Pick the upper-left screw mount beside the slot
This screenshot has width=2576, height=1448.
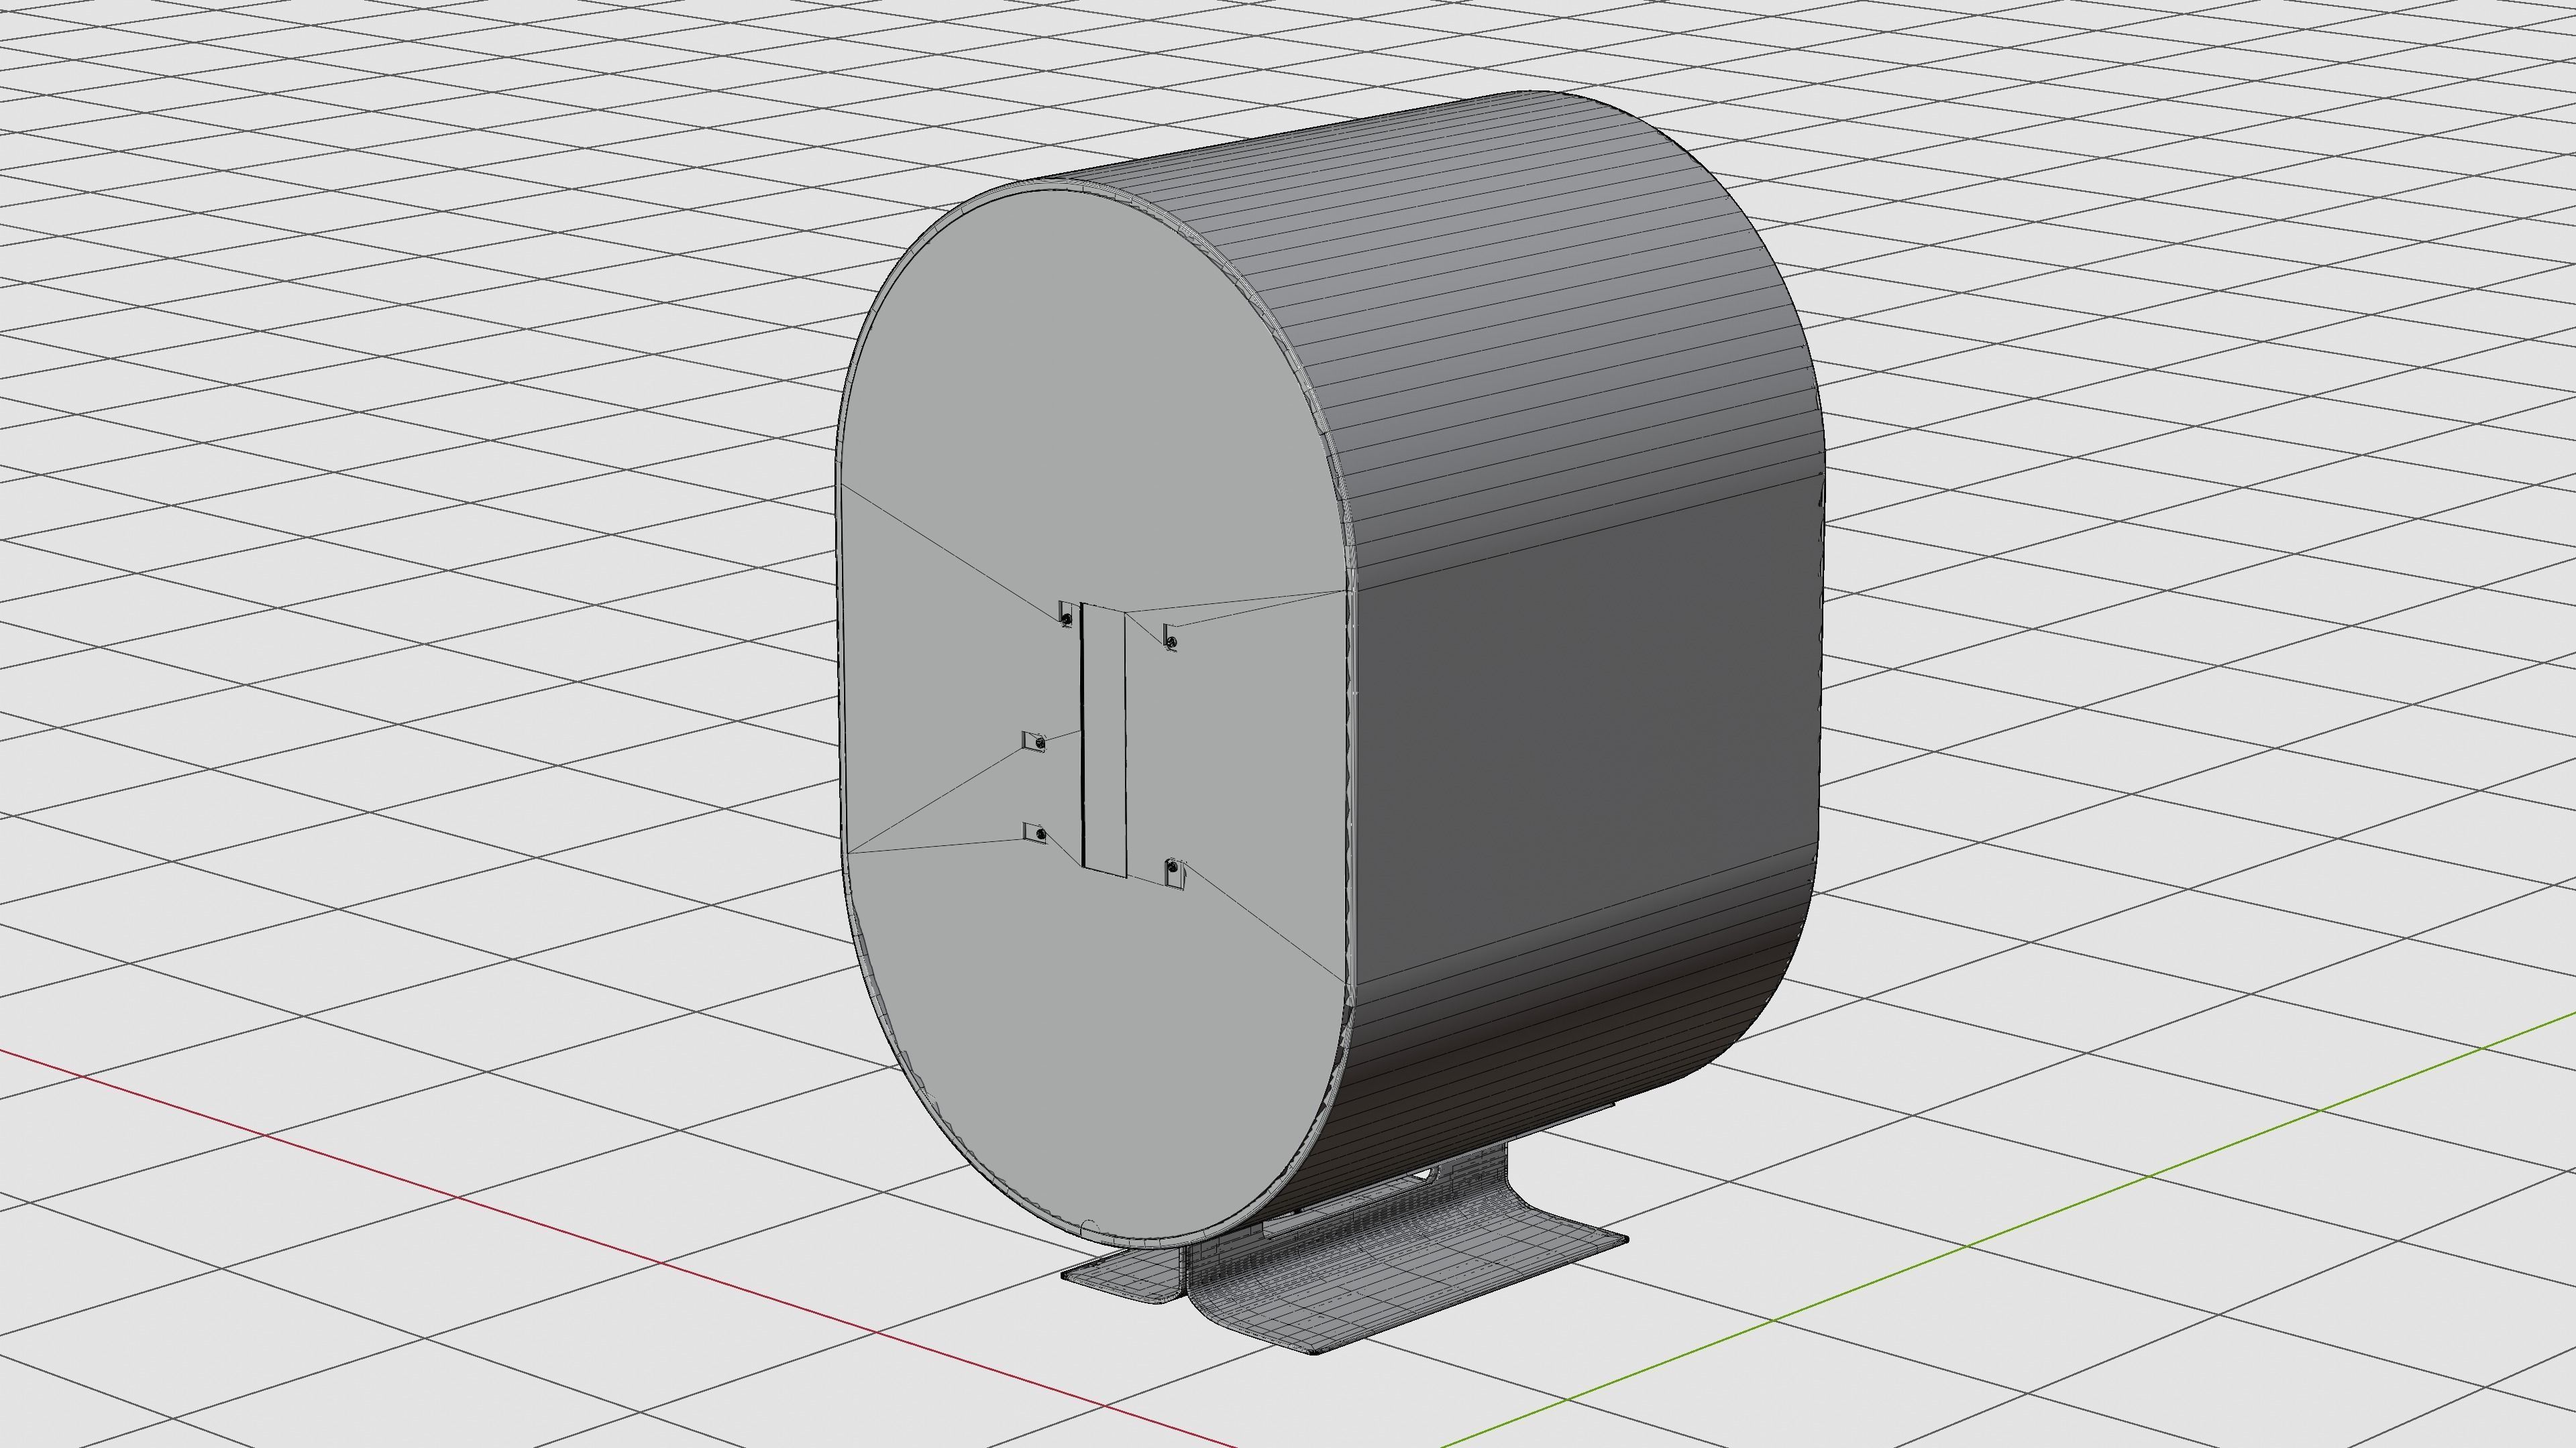(x=1066, y=615)
